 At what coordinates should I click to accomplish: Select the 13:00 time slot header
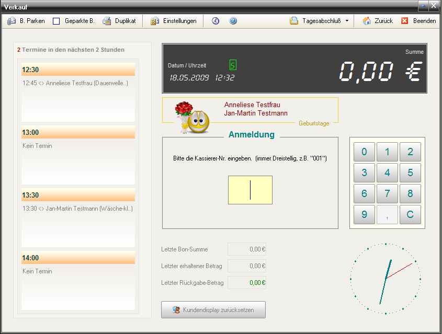click(x=78, y=132)
